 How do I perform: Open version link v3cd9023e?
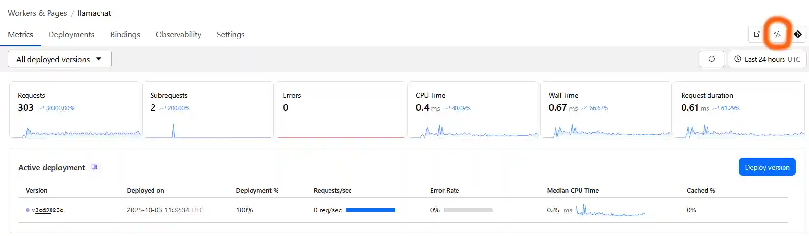point(48,210)
